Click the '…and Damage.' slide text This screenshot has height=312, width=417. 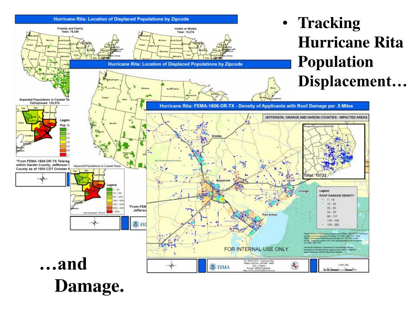coord(82,275)
